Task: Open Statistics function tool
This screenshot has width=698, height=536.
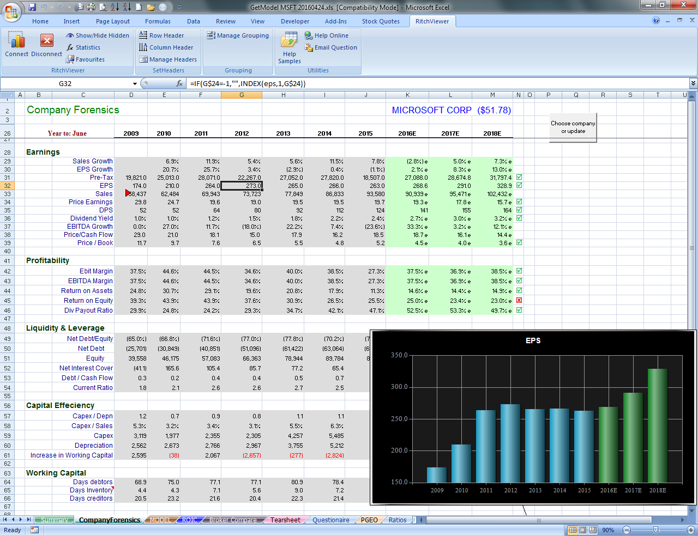Action: [83, 47]
